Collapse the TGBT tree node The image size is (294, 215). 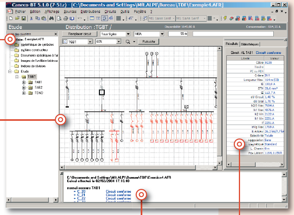17,77
